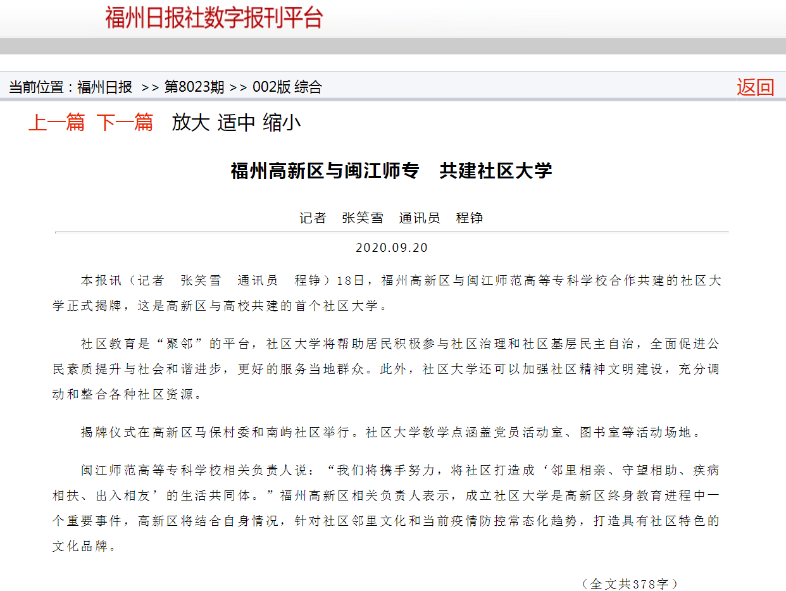Open 第8023期 breadcrumb link
Image resolution: width=786 pixels, height=591 pixels.
[x=194, y=87]
